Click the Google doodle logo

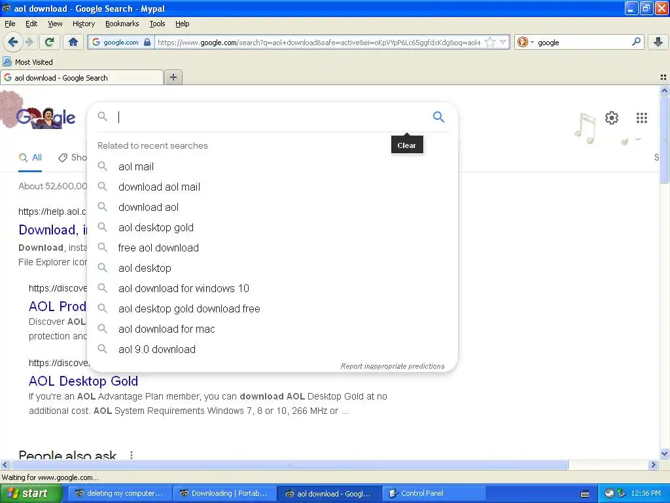point(45,117)
